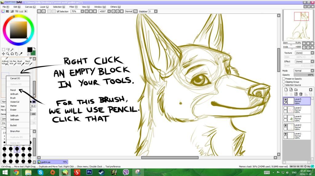
Task: Open Photoshop from the taskbar
Action: pos(89,172)
